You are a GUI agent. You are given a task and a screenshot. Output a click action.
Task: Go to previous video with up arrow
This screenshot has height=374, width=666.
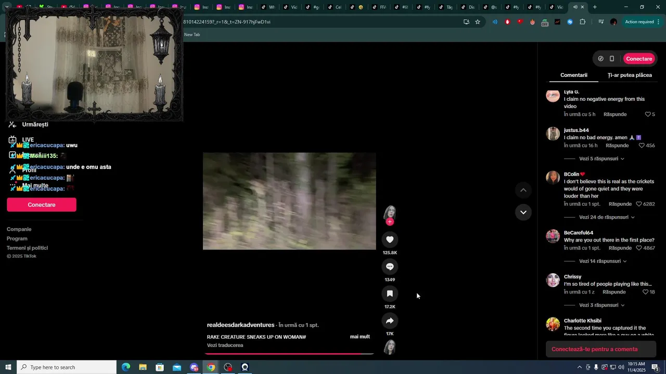(523, 190)
